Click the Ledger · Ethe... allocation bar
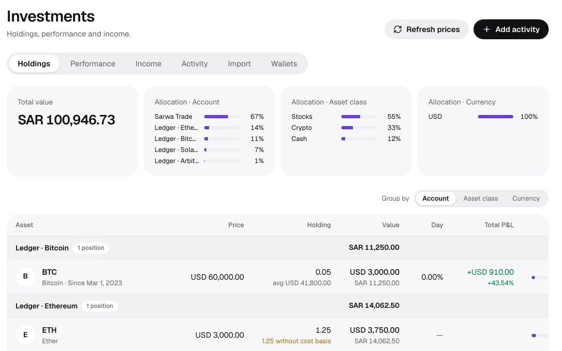 [x=221, y=128]
